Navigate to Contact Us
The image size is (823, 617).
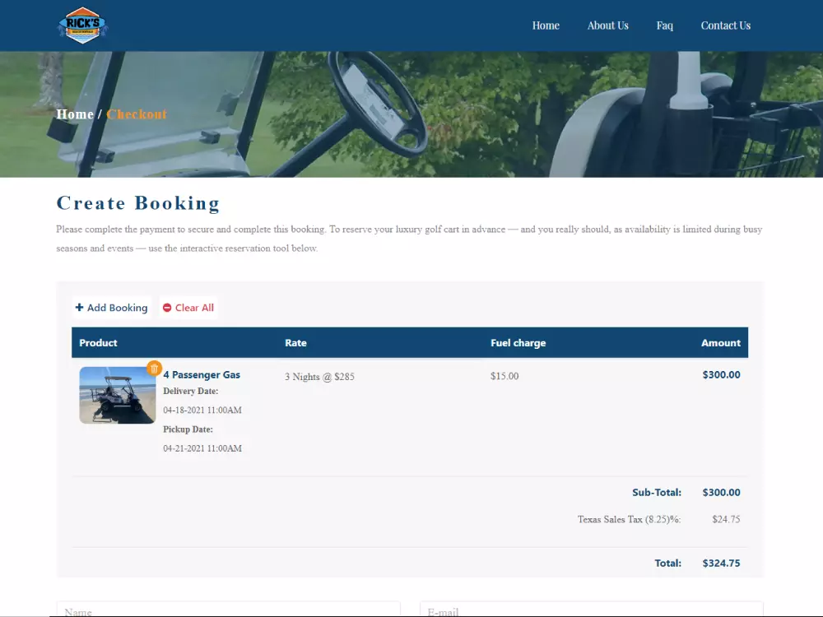(725, 26)
